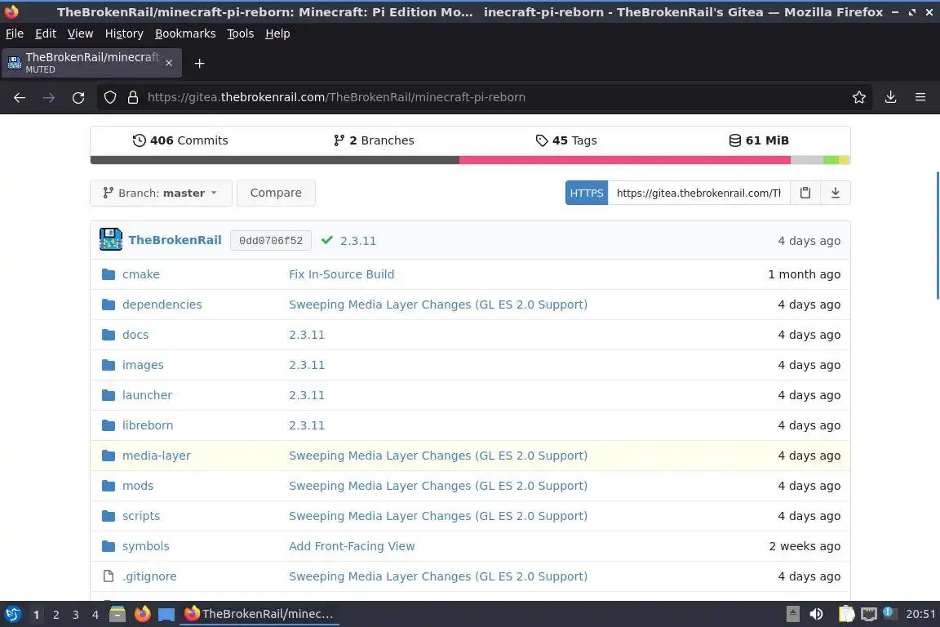
Task: Click TheBrokenRail avatar image in commit row
Action: [111, 239]
